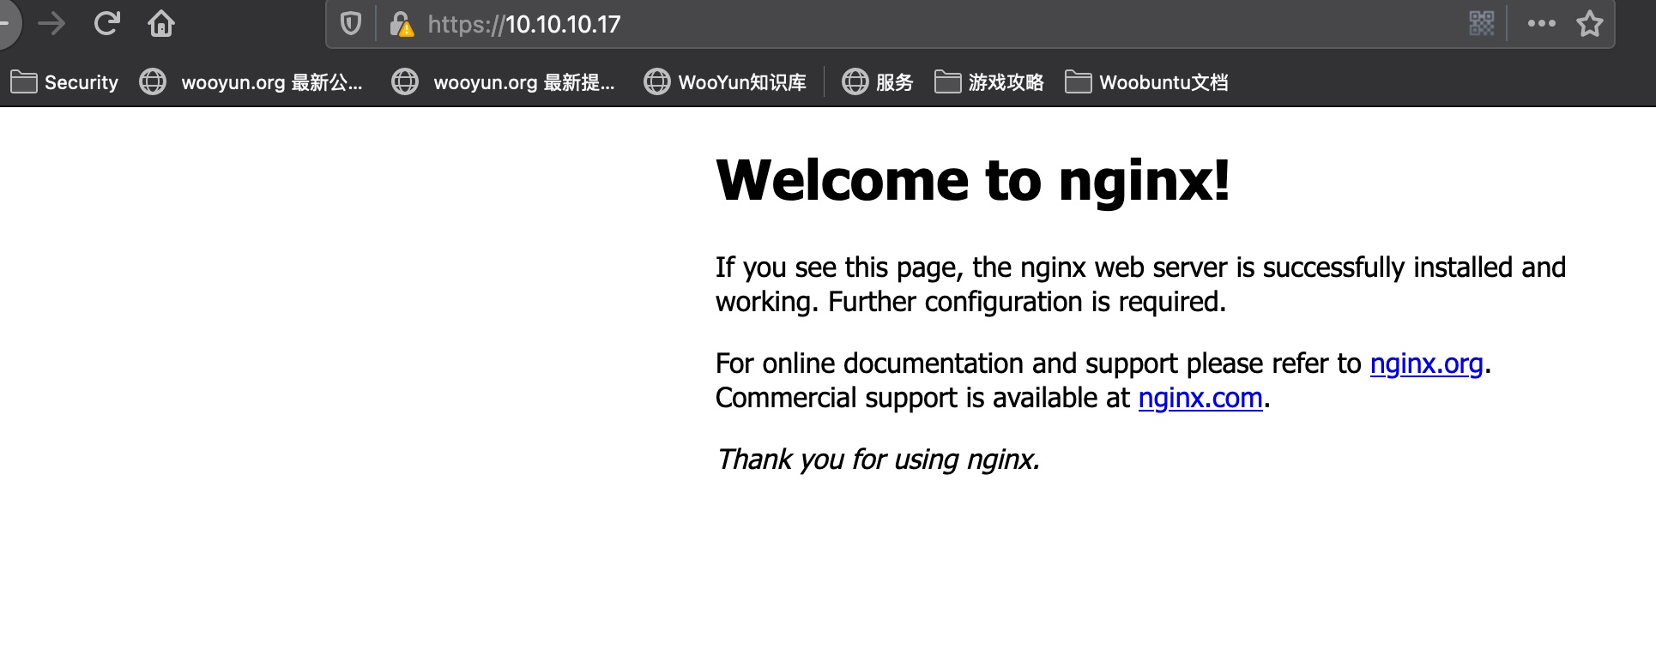
Task: Open the Security bookmarks folder
Action: pyautogui.click(x=64, y=82)
